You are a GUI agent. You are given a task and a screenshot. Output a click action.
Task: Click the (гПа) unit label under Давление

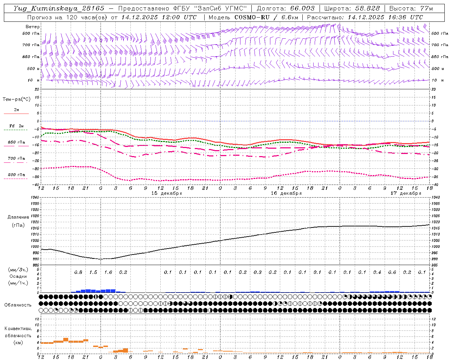(x=18, y=225)
